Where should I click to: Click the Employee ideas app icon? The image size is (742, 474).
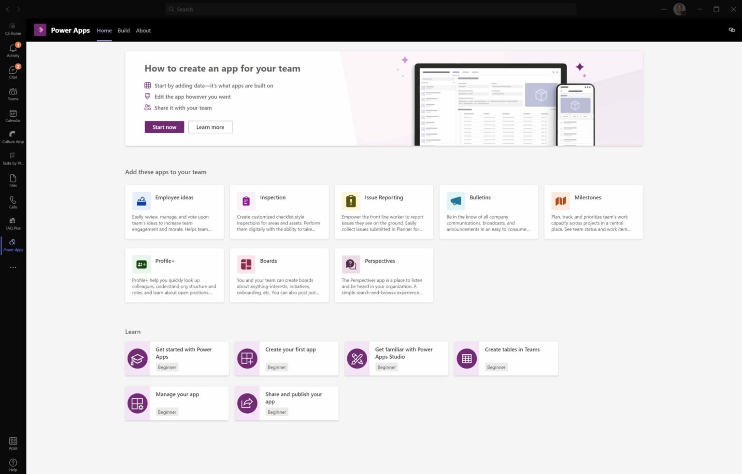142,201
